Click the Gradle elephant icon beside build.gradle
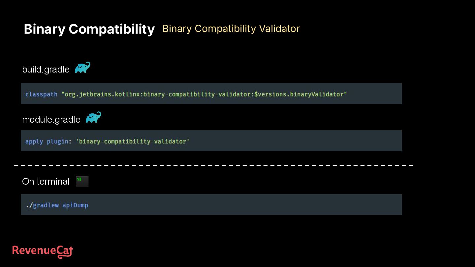The image size is (475, 267). point(82,68)
